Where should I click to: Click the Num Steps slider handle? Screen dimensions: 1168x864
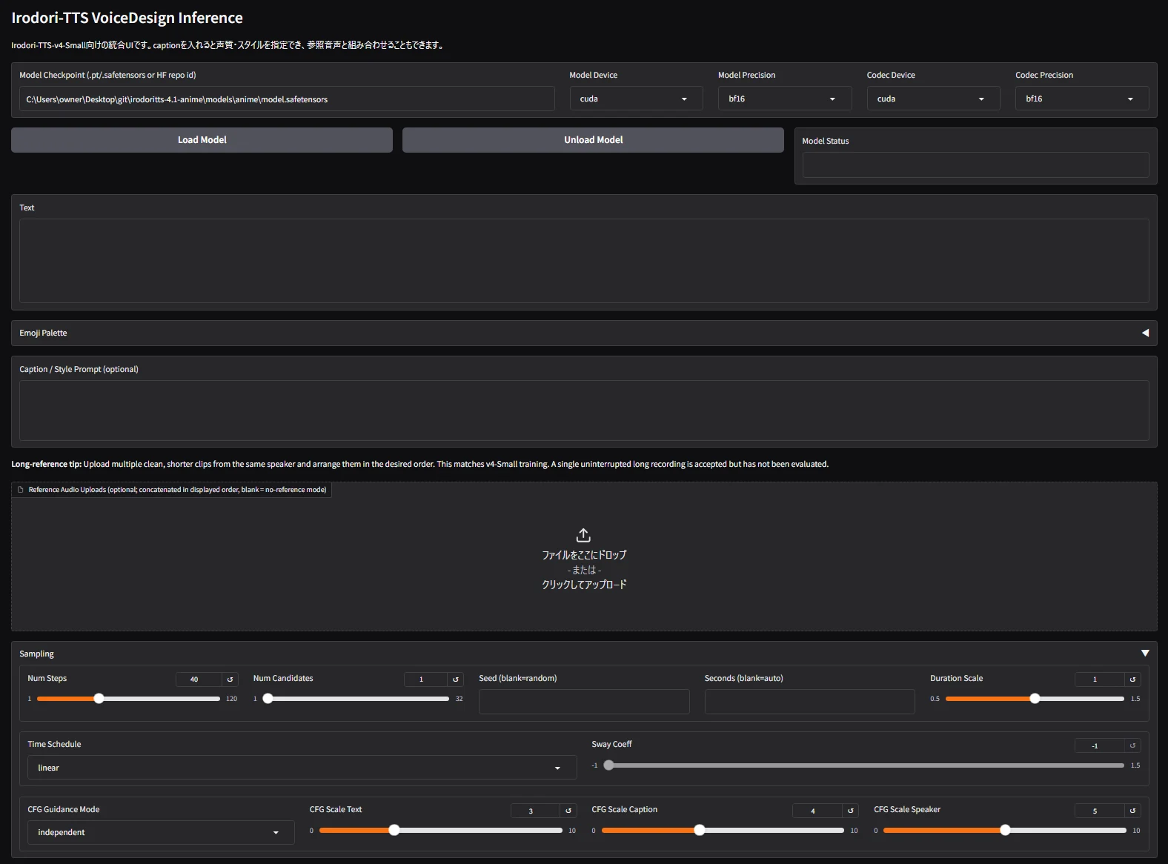tap(99, 699)
